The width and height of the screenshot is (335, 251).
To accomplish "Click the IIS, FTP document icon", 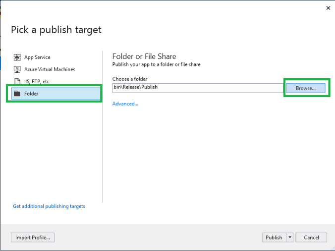I will [17, 81].
